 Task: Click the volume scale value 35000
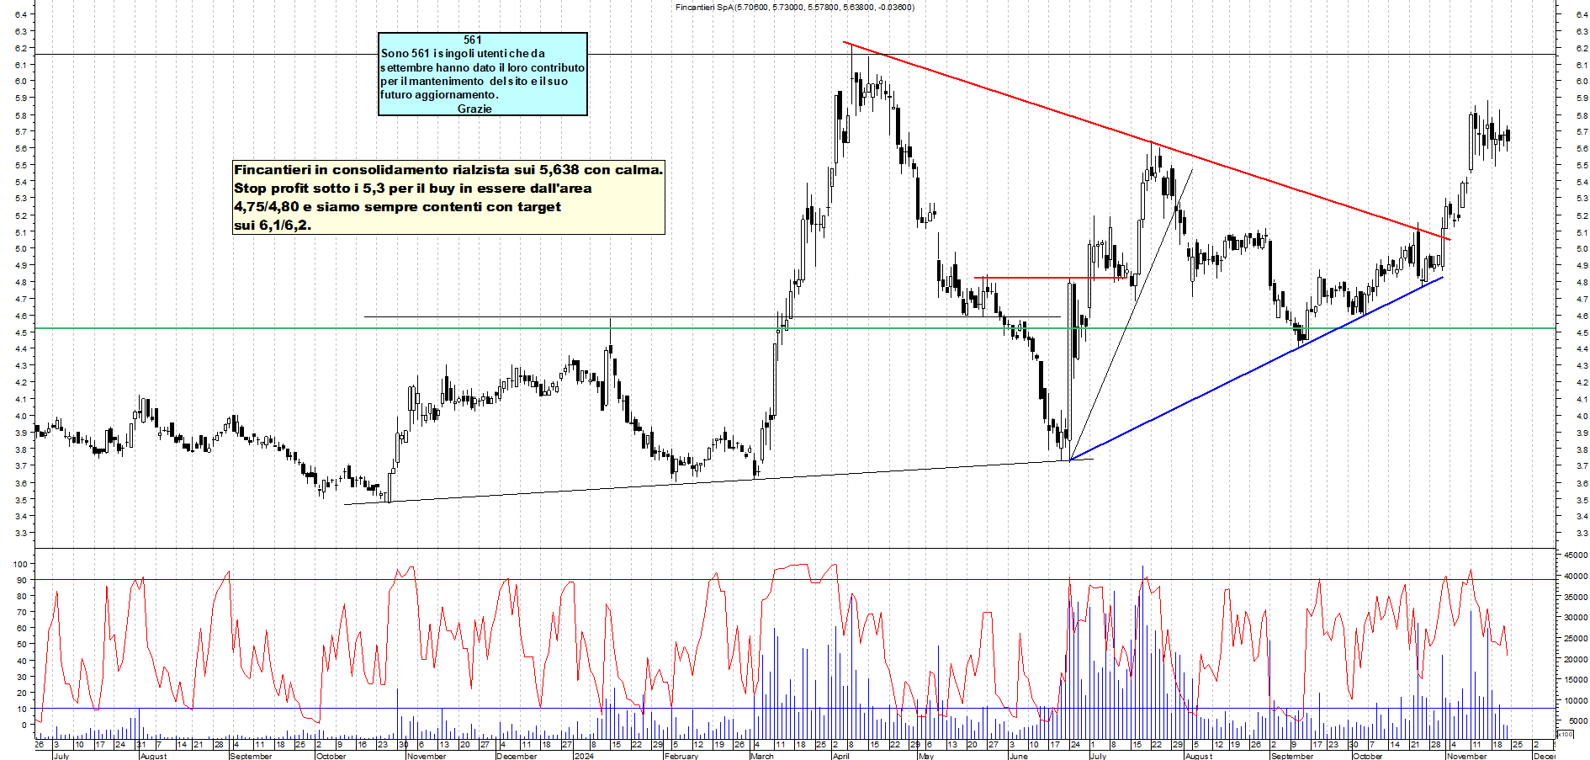[x=1575, y=597]
